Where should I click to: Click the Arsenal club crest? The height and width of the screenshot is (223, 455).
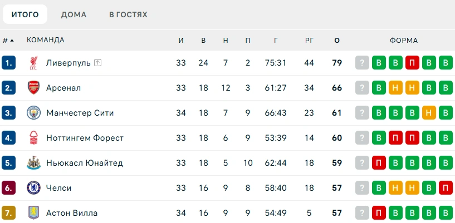click(x=33, y=87)
